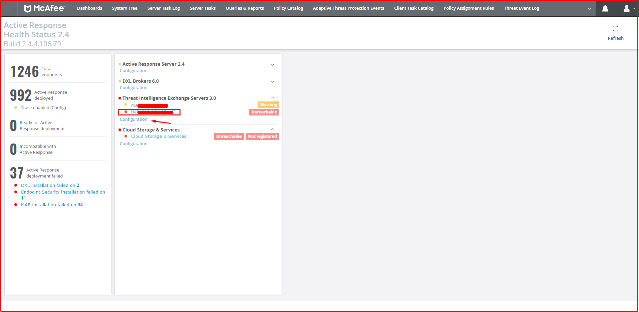Open Configuration under Cloud Storage & Services
Image resolution: width=639 pixels, height=312 pixels.
pyautogui.click(x=133, y=144)
